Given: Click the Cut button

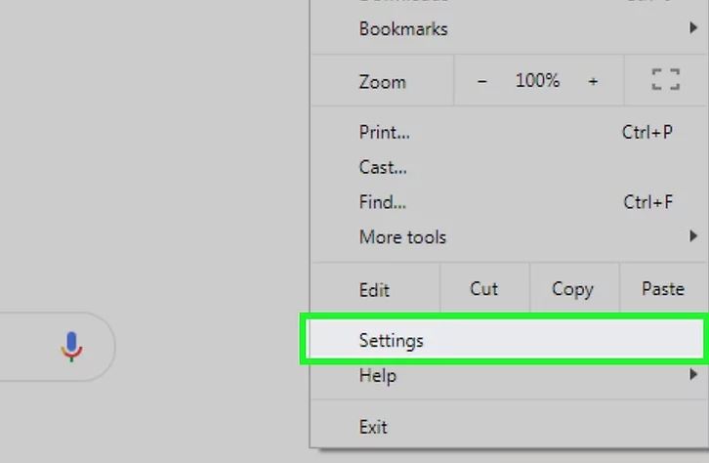Looking at the screenshot, I should 483,288.
